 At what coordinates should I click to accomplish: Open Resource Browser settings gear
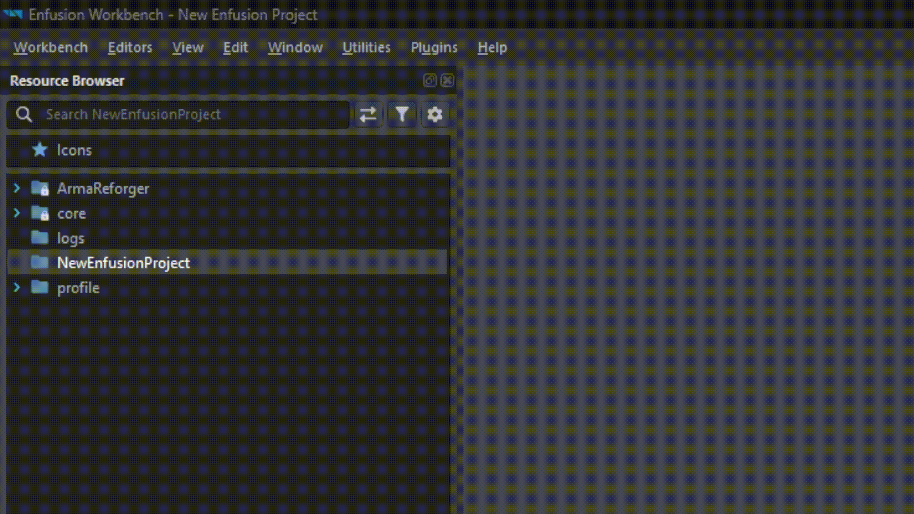point(435,115)
